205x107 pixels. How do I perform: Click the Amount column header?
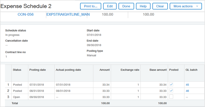click(x=105, y=70)
